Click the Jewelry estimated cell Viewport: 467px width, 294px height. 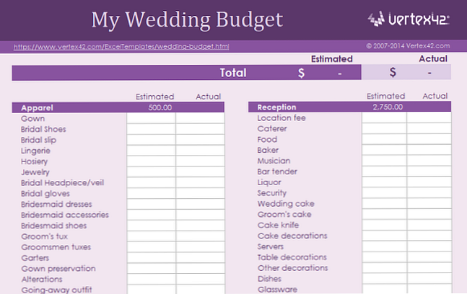pyautogui.click(x=151, y=171)
